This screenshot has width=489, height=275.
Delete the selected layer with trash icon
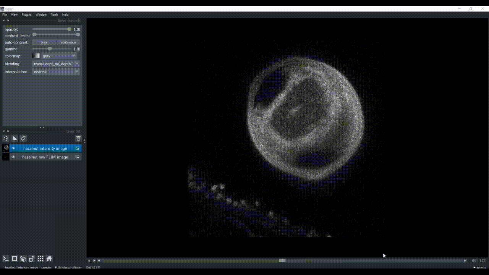78,138
